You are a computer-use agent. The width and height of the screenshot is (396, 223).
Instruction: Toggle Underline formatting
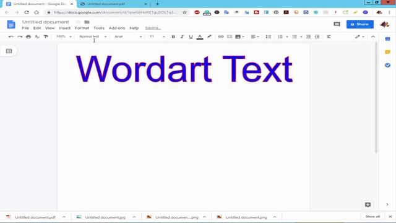coord(191,37)
